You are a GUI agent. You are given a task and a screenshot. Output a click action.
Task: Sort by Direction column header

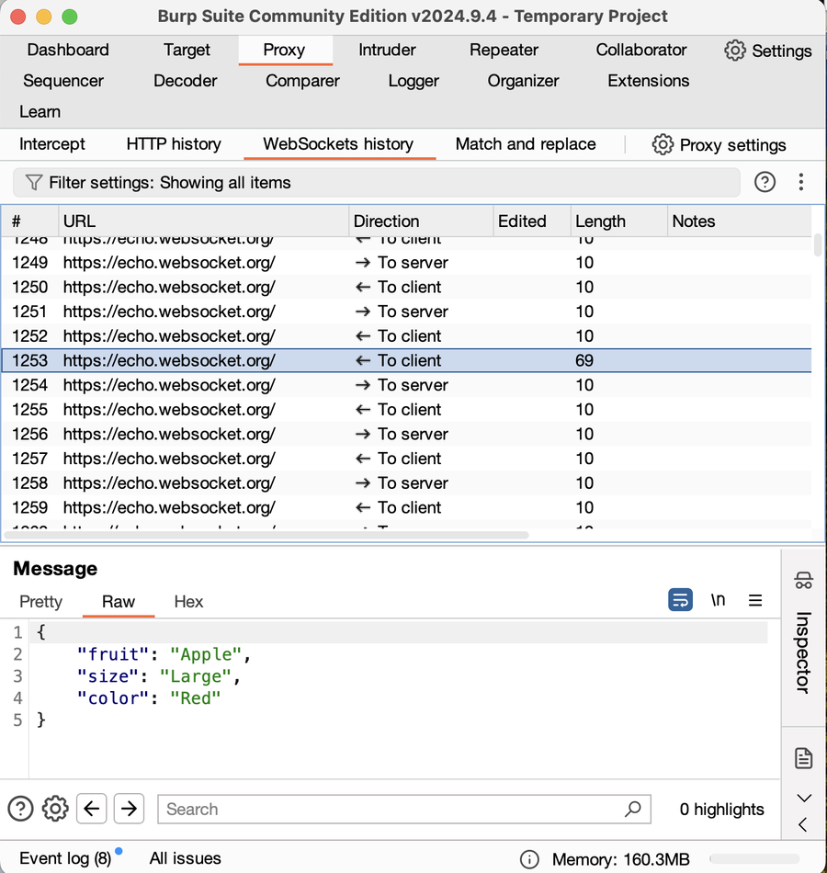[421, 221]
